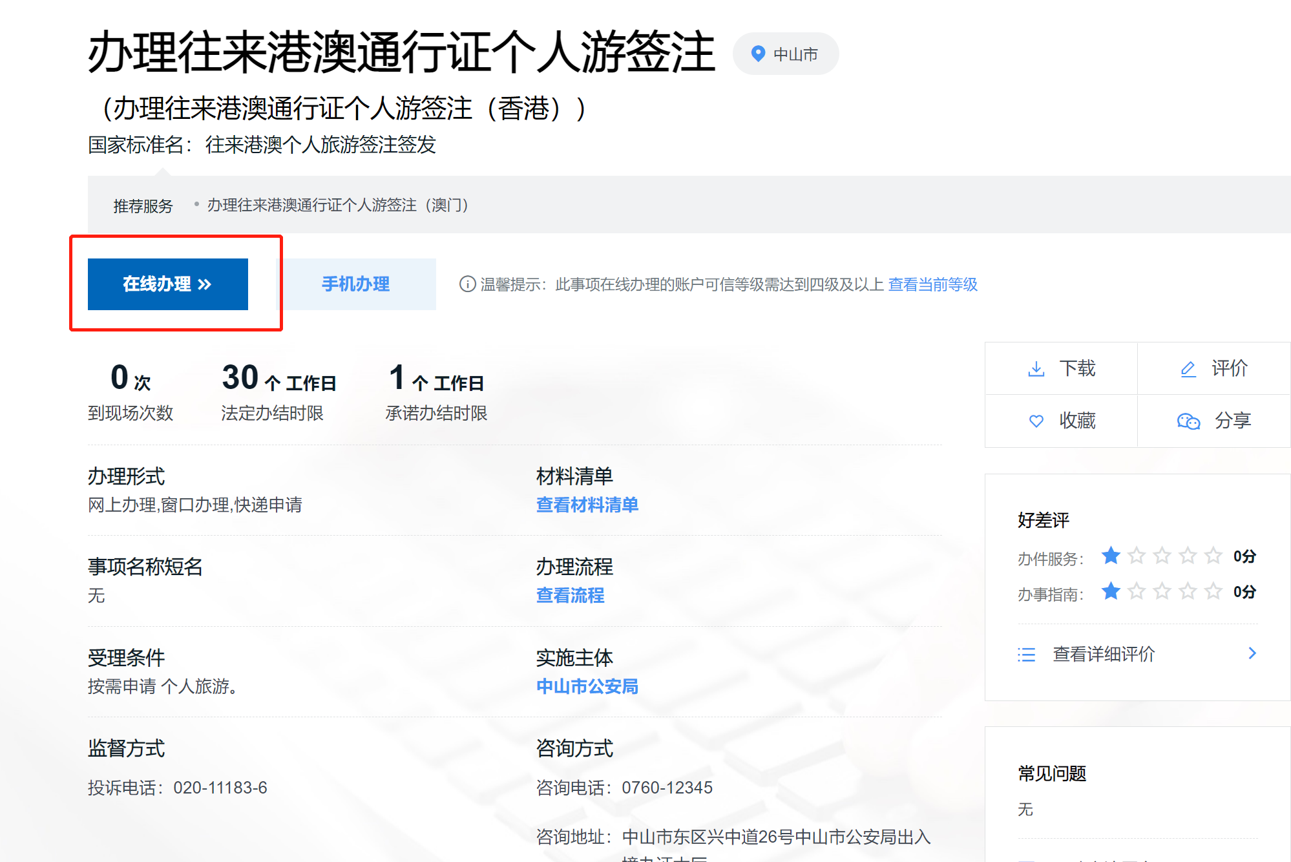The width and height of the screenshot is (1291, 862).
Task: Click the WeChat share icon next to 分享
Action: point(1188,421)
